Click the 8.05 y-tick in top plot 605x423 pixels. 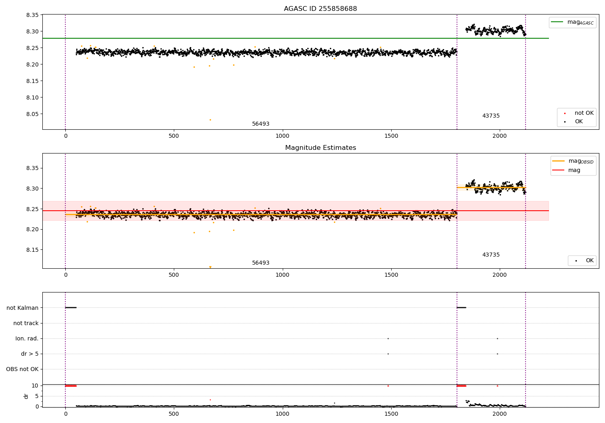(32, 114)
